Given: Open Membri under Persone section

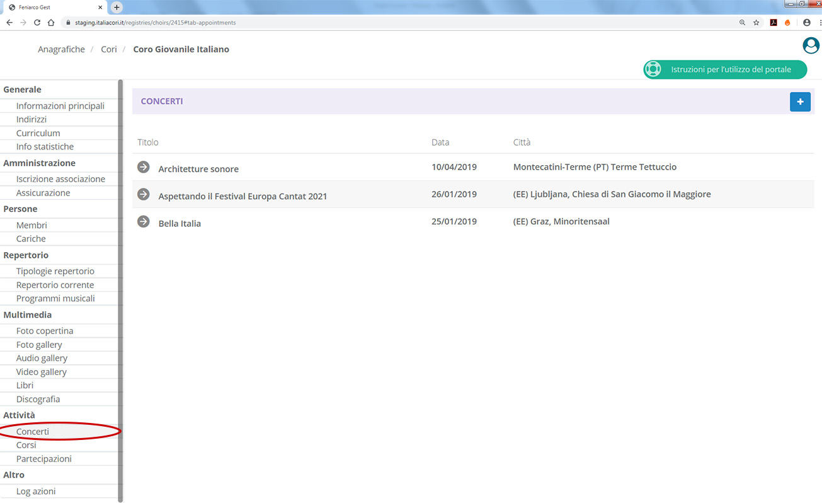Looking at the screenshot, I should click(31, 225).
